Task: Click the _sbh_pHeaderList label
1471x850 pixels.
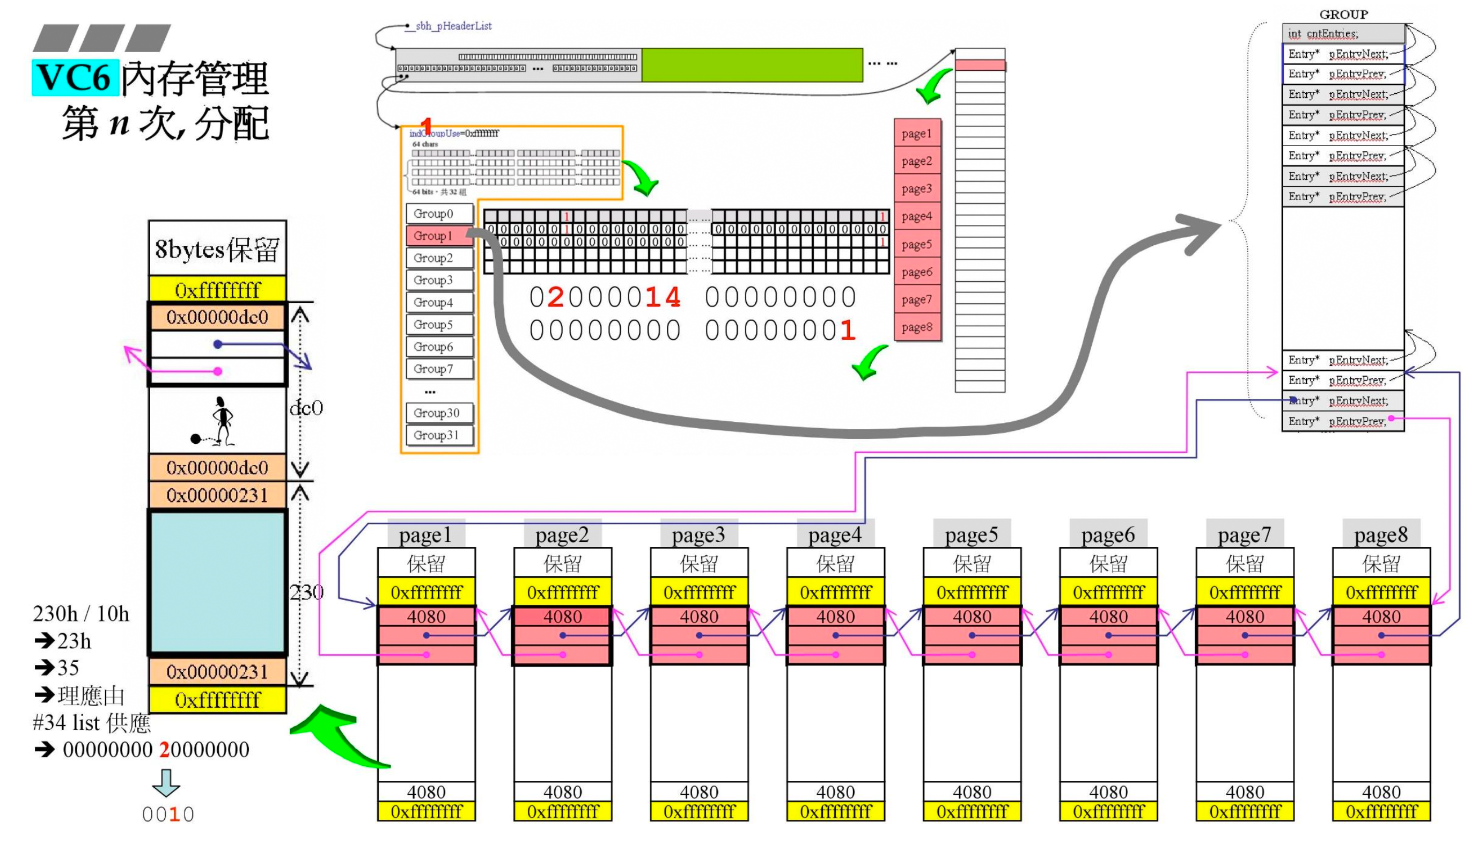Action: tap(452, 26)
